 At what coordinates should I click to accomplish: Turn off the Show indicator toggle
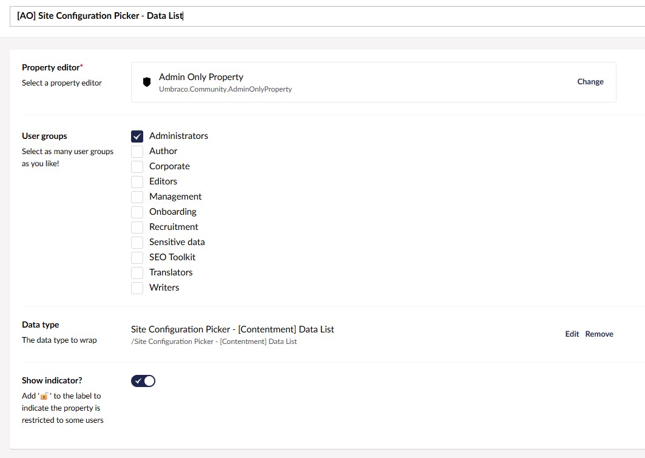coord(143,381)
